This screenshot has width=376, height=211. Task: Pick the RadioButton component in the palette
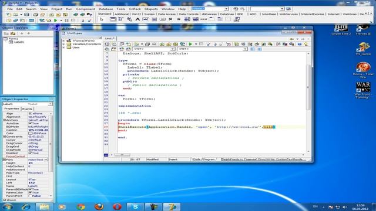[x=179, y=19]
